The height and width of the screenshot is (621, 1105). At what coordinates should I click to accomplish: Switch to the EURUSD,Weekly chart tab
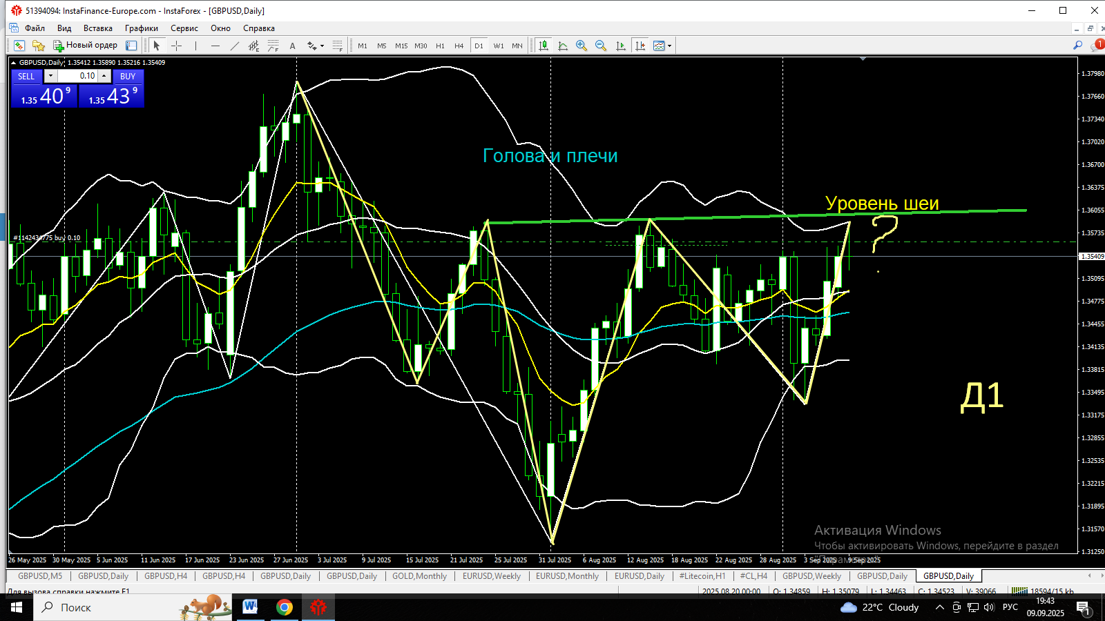click(x=492, y=576)
